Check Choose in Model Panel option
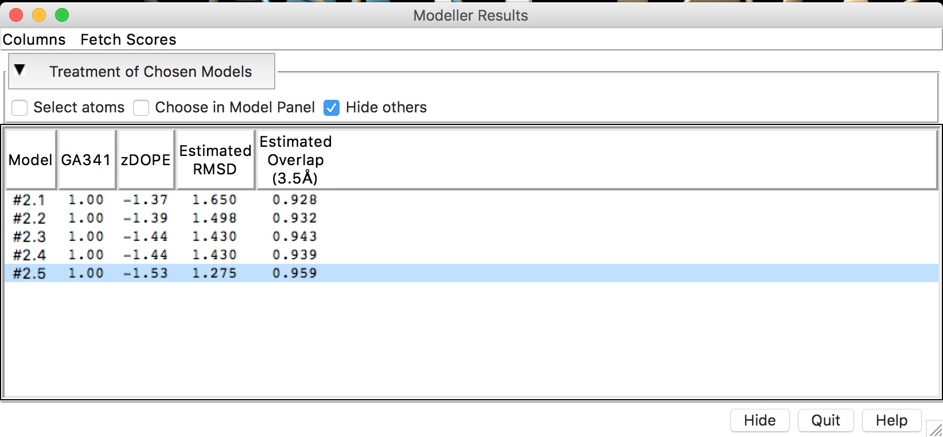Viewport: 943px width, 437px height. point(142,108)
